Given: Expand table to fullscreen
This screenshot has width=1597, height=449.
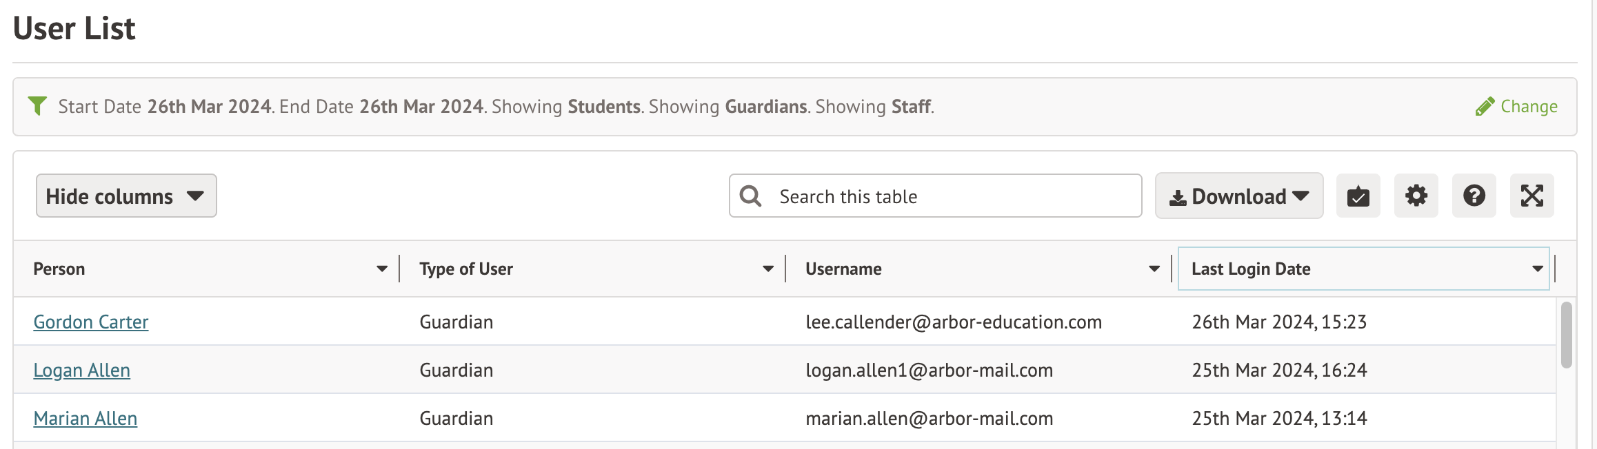Looking at the screenshot, I should (x=1531, y=196).
